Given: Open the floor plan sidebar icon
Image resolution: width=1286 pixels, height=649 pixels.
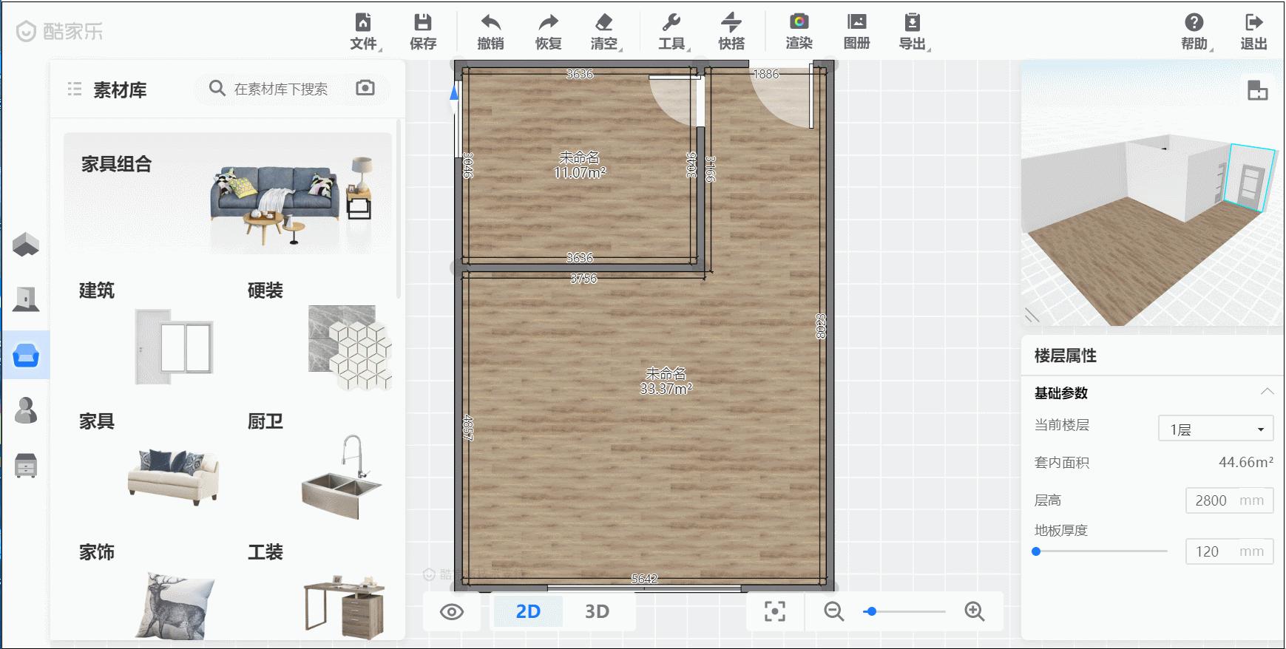Looking at the screenshot, I should pos(26,245).
